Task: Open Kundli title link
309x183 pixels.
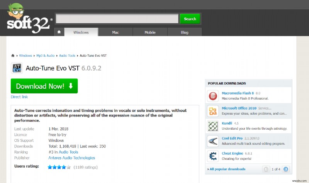Action: 227,123
